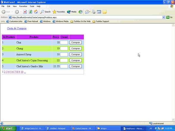Screen dimensions: 175x131
Task: Click Comprar for Chef Anton's Gumbo Mix
Action: [x=76, y=66]
